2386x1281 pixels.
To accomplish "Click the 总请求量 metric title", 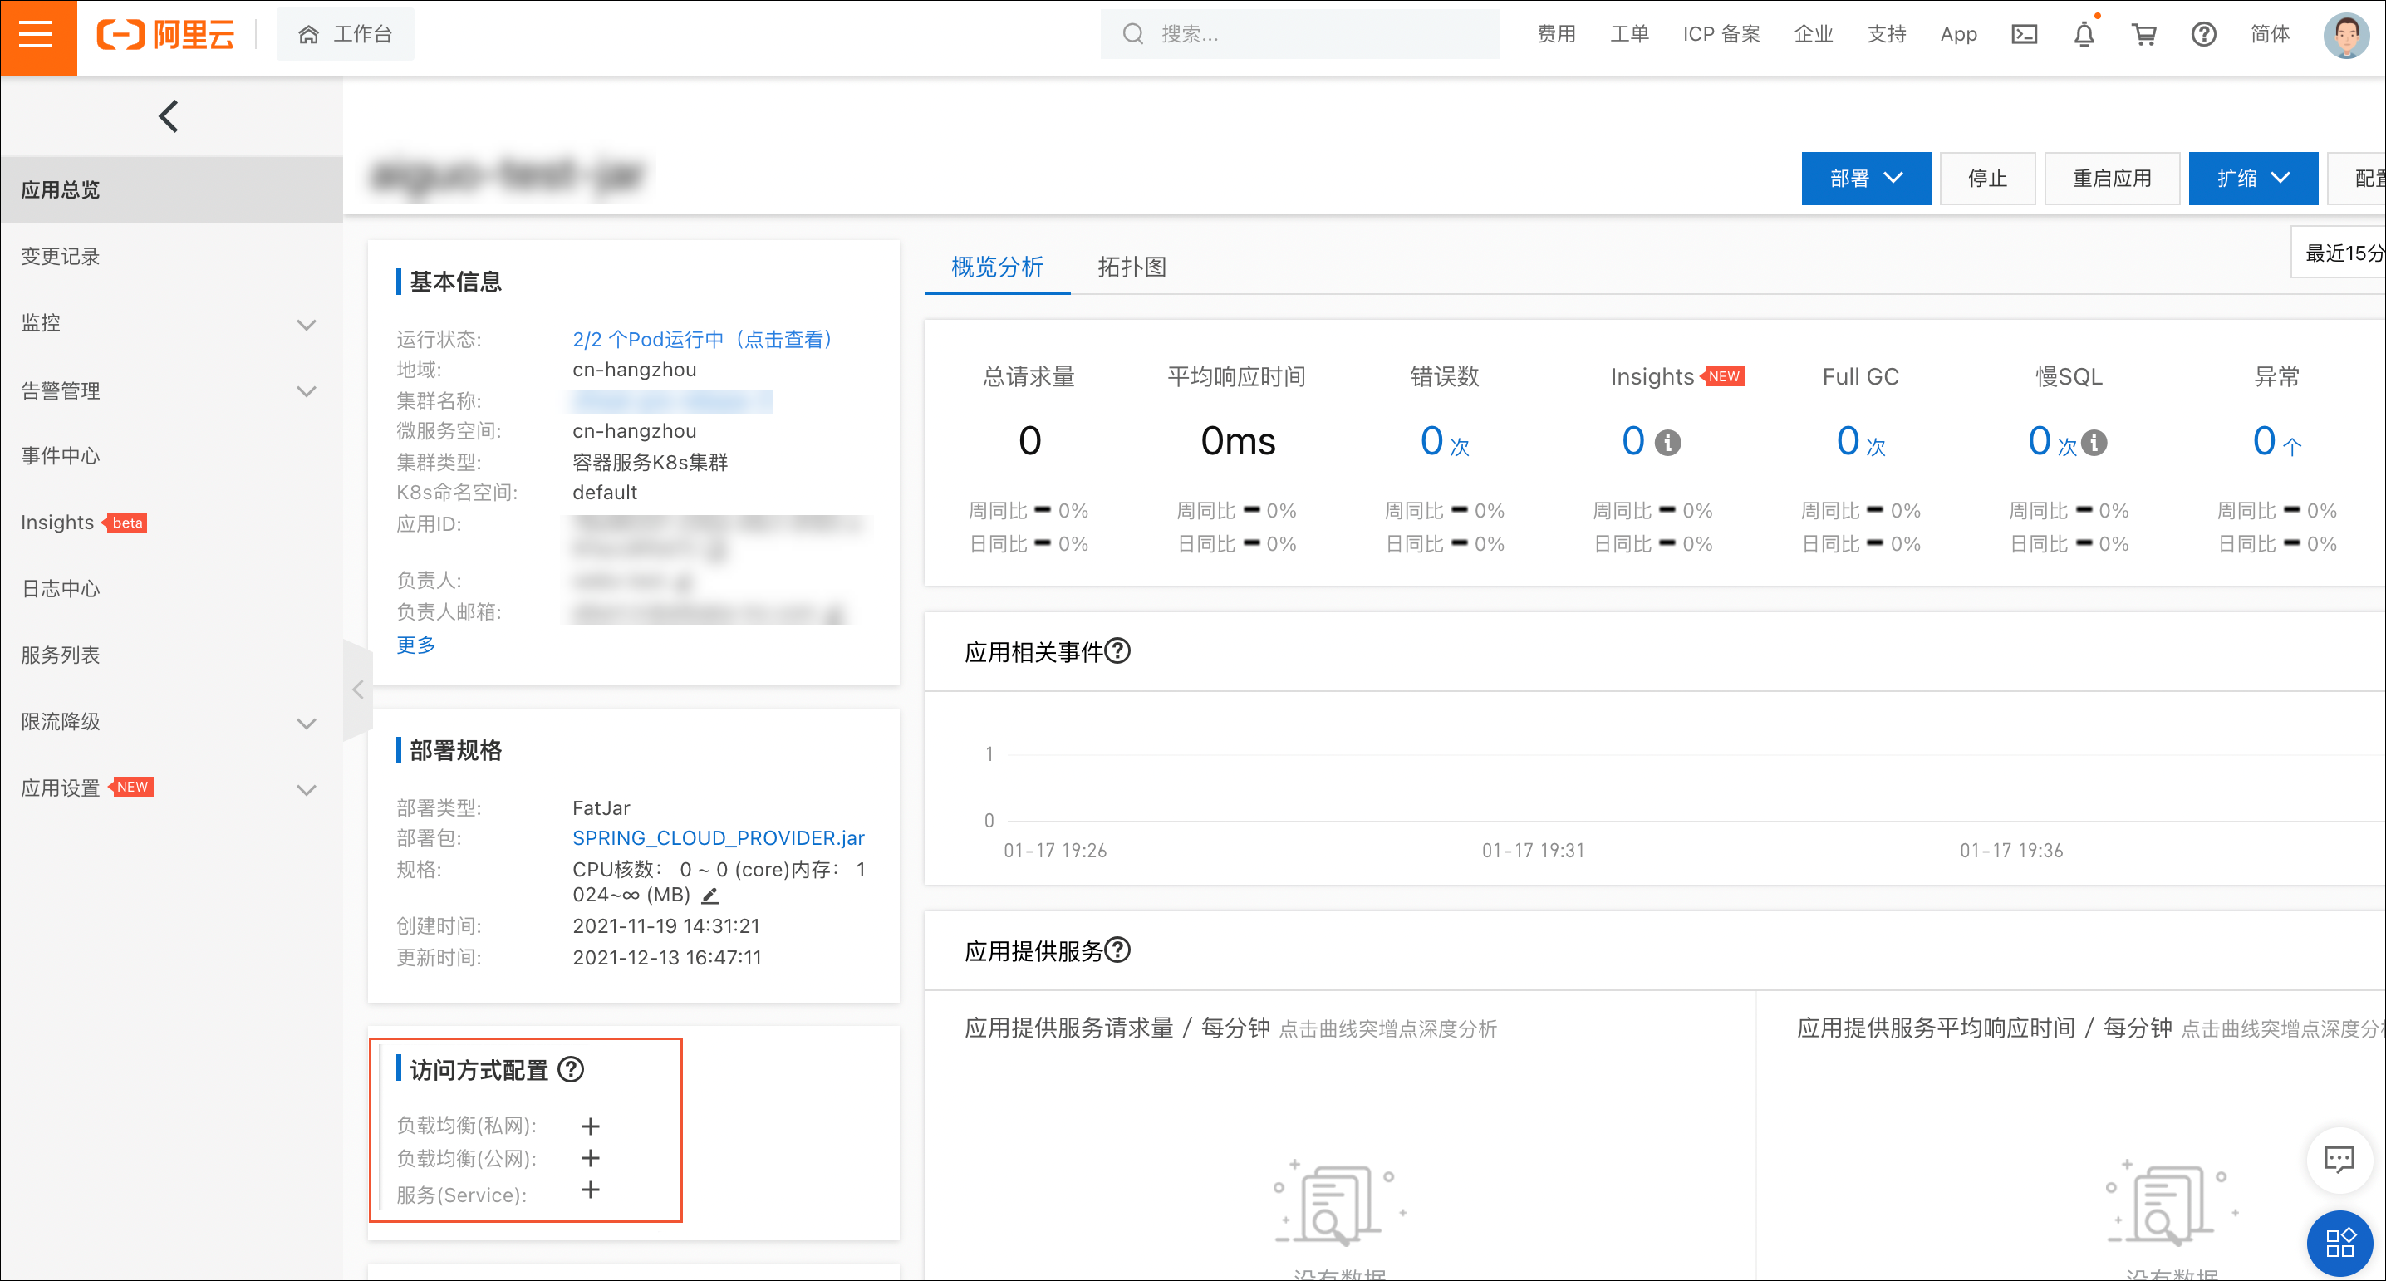I will [x=1029, y=377].
